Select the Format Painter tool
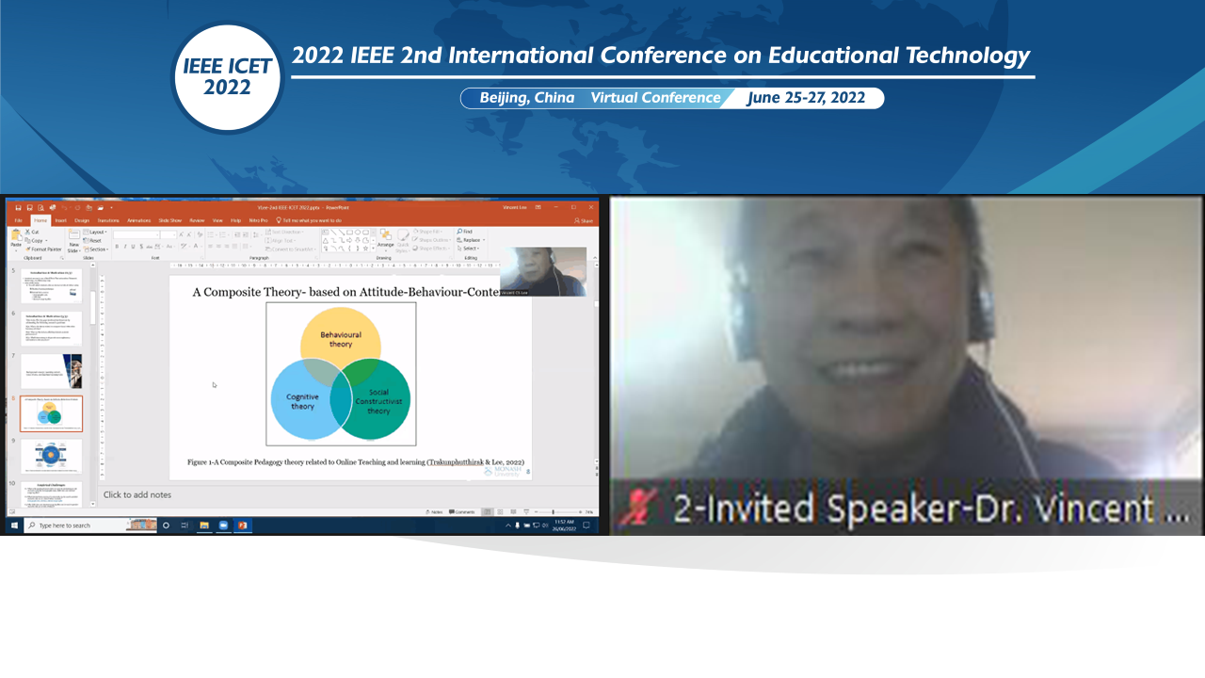Image resolution: width=1205 pixels, height=678 pixels. click(28, 250)
